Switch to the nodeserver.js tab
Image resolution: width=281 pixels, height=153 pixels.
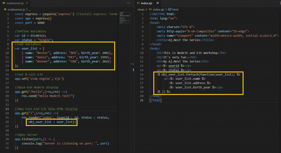15,3
